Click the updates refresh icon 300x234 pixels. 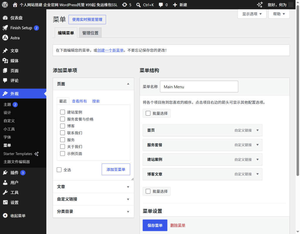(x=125, y=5)
